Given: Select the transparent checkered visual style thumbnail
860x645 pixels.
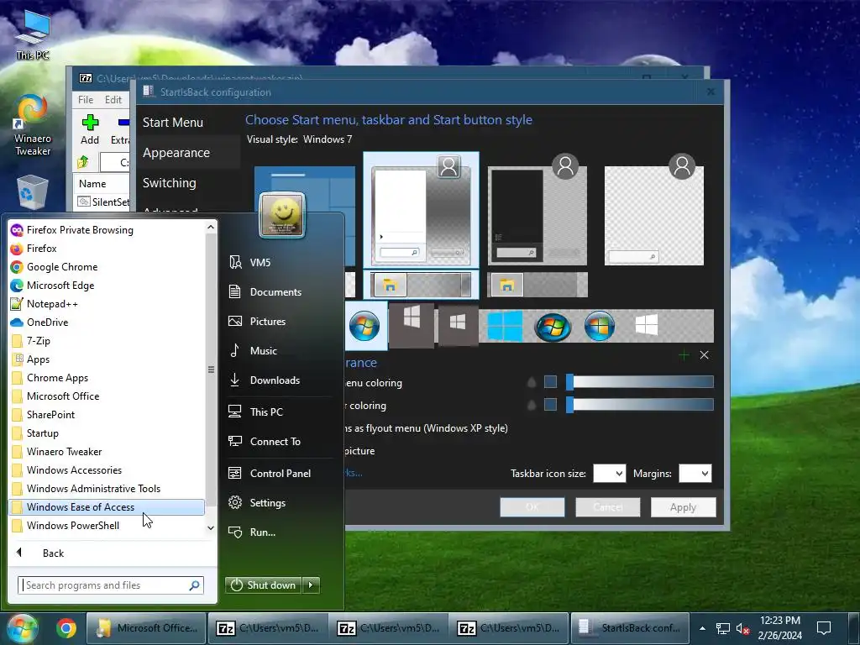Looking at the screenshot, I should pos(653,216).
